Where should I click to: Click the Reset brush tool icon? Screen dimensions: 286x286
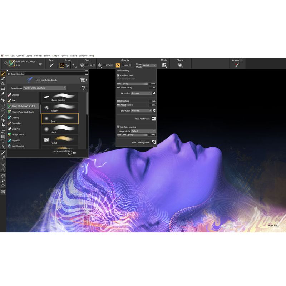click(x=51, y=65)
